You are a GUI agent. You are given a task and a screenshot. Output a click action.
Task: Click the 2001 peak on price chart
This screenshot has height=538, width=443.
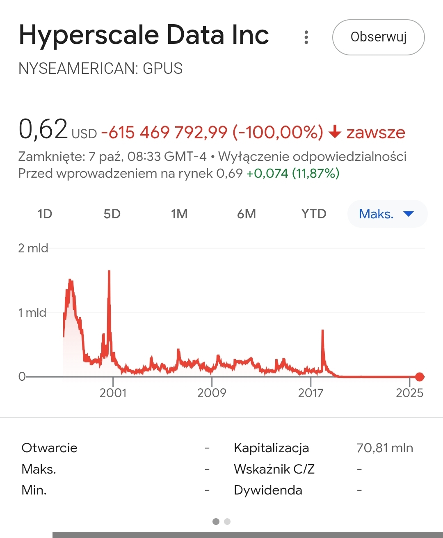click(x=109, y=272)
